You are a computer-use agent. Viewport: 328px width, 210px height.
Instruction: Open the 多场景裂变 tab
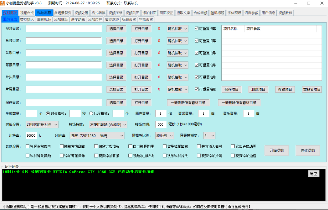click(63, 13)
